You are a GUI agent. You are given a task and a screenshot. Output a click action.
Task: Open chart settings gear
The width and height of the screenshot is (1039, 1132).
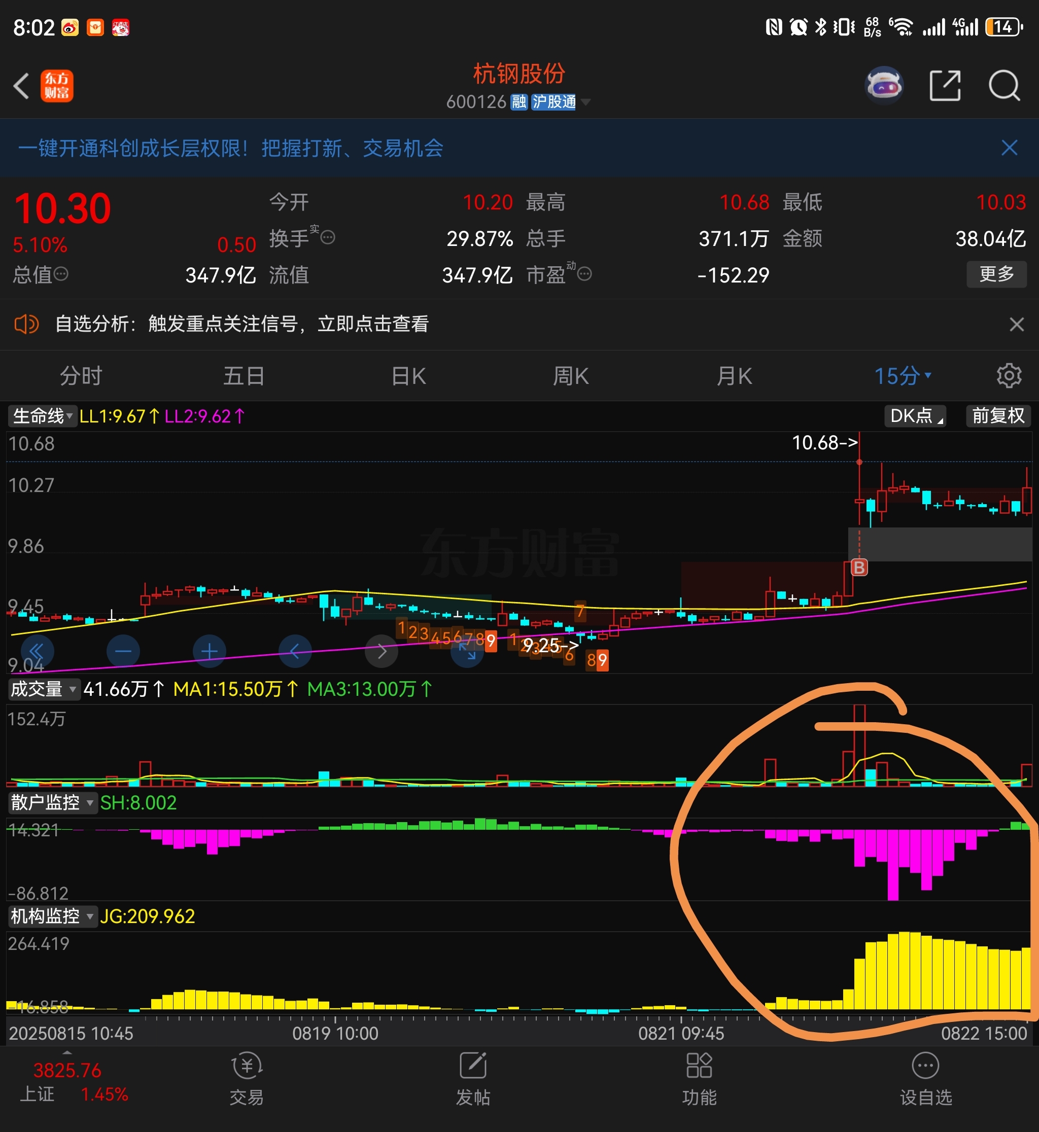point(1009,375)
